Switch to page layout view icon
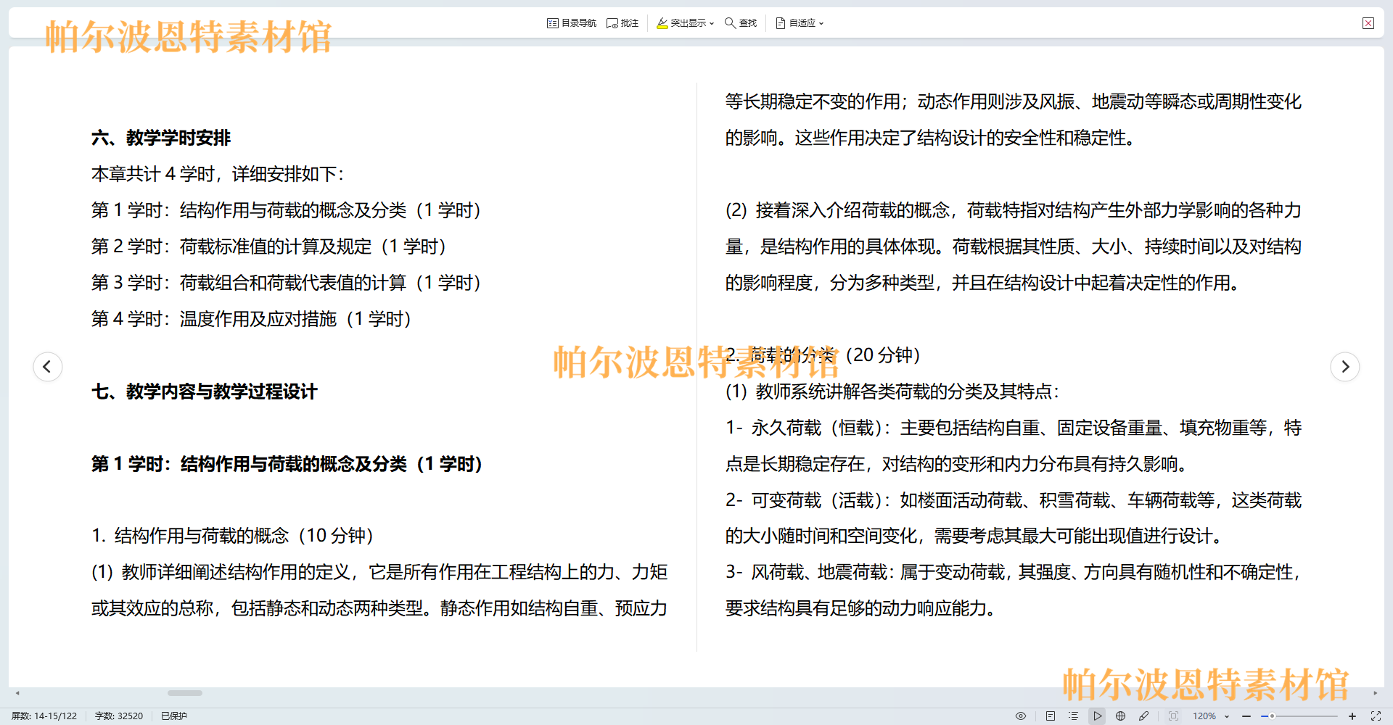The image size is (1393, 725). pyautogui.click(x=1051, y=716)
